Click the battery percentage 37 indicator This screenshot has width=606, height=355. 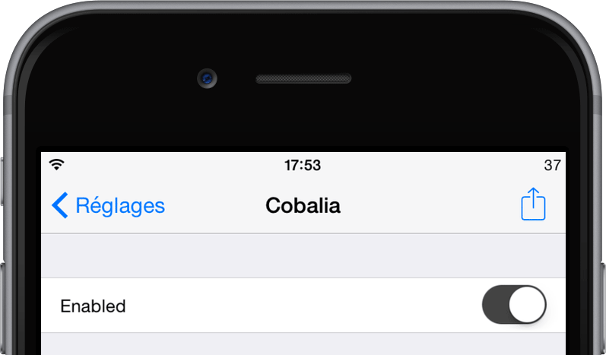(552, 165)
